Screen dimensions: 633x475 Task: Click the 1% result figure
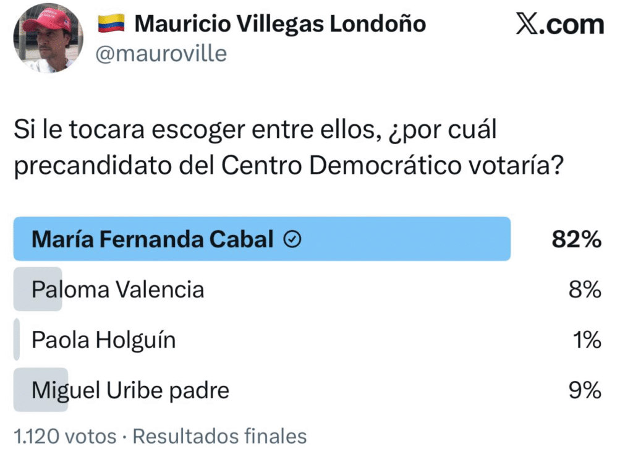585,340
